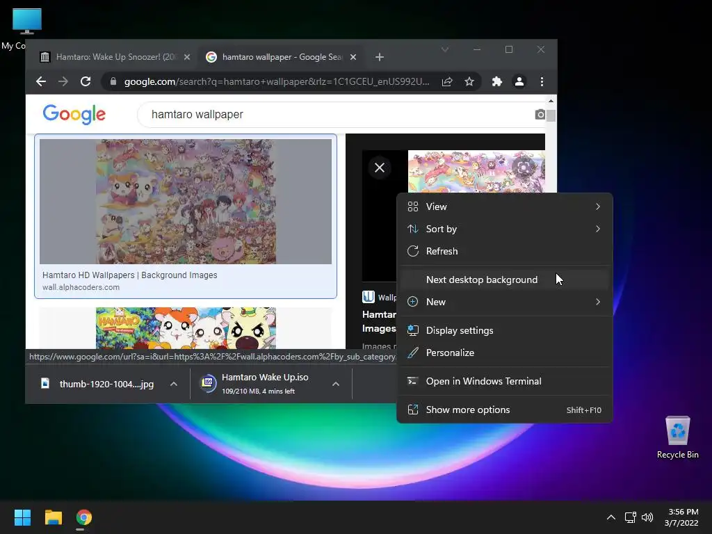Select the Recycle Bin desktop icon
The image size is (712, 534).
click(x=677, y=438)
